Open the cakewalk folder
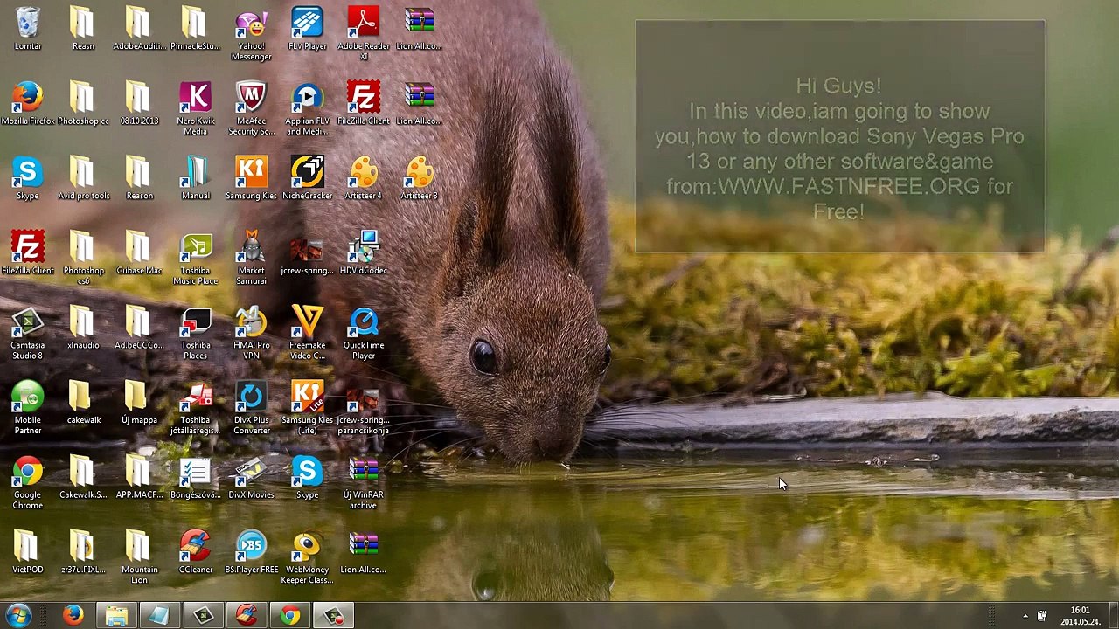This screenshot has width=1119, height=629. (83, 403)
